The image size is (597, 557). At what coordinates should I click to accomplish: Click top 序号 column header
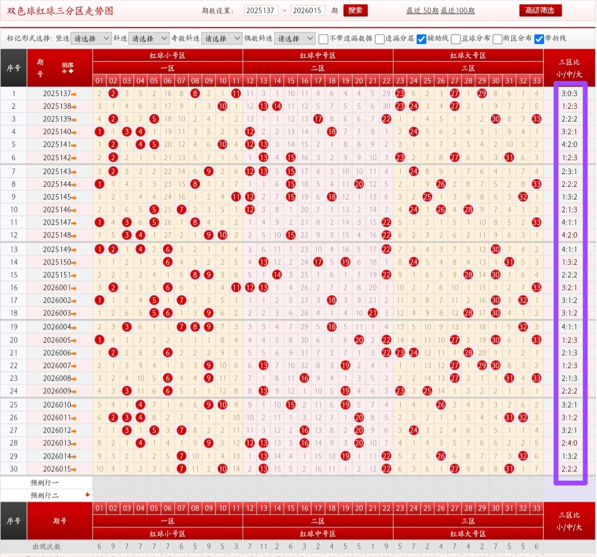point(14,68)
